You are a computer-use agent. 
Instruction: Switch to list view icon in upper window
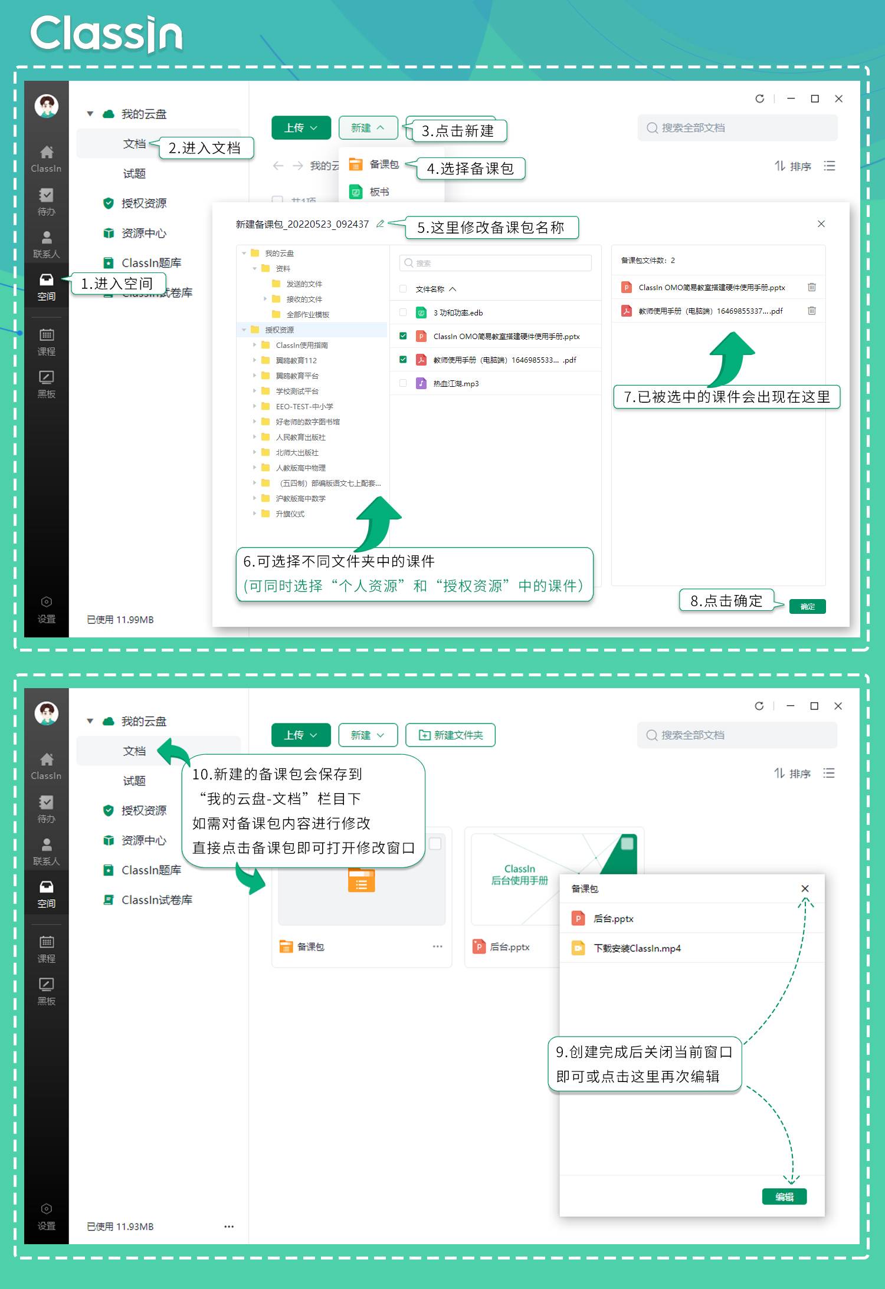830,166
